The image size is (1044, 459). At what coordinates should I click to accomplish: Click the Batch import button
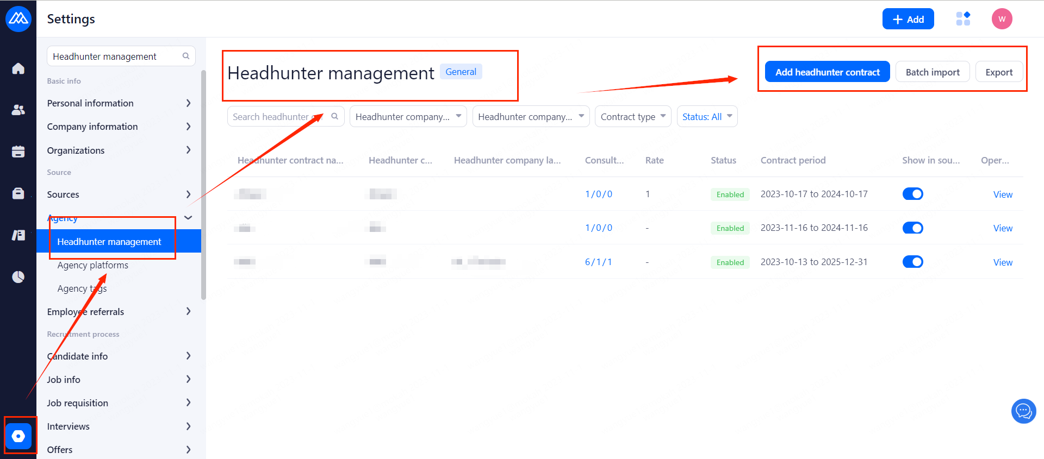[932, 72]
